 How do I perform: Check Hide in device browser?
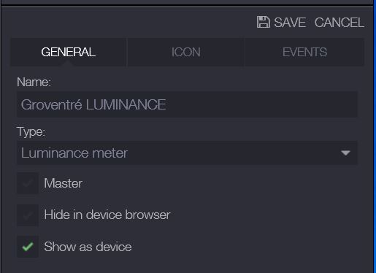click(28, 215)
